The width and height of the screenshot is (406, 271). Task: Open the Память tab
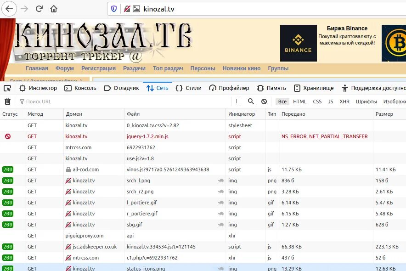click(271, 88)
